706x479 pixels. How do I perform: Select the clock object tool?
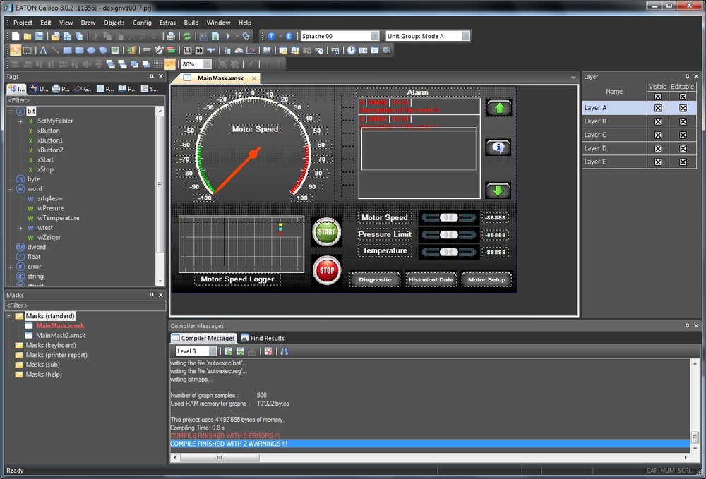point(351,50)
